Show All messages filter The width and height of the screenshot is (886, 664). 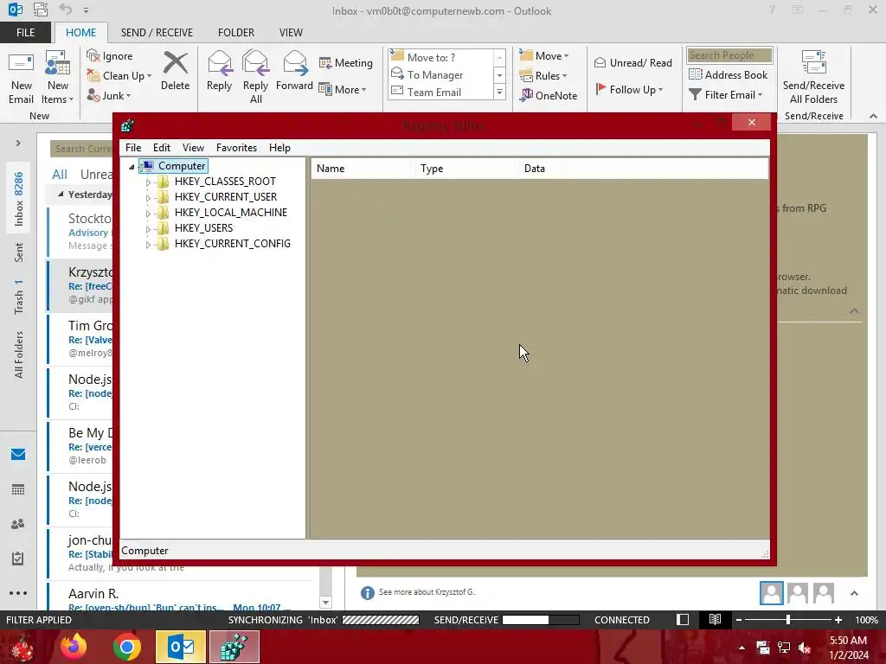tap(60, 175)
